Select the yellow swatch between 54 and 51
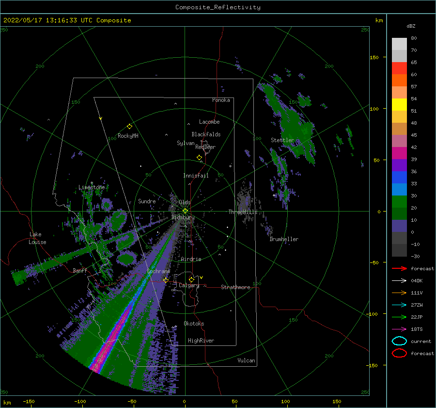The image size is (436, 408). [x=399, y=105]
